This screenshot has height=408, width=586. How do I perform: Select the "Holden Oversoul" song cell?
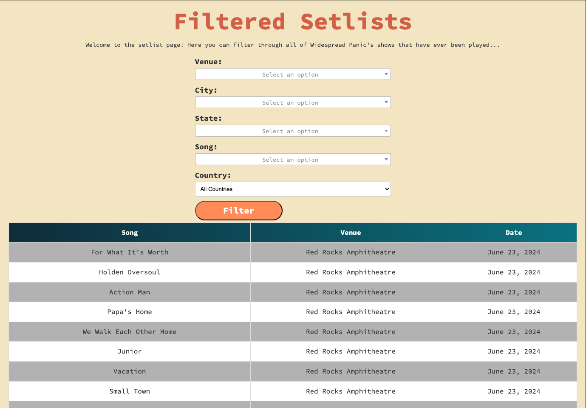tap(130, 272)
